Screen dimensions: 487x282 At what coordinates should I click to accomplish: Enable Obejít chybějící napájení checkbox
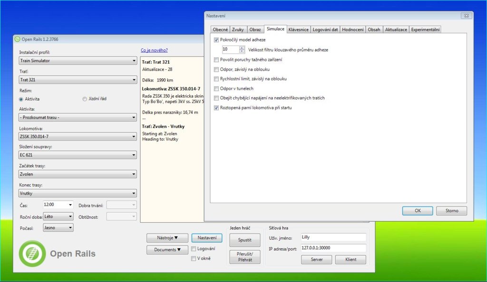pos(216,98)
